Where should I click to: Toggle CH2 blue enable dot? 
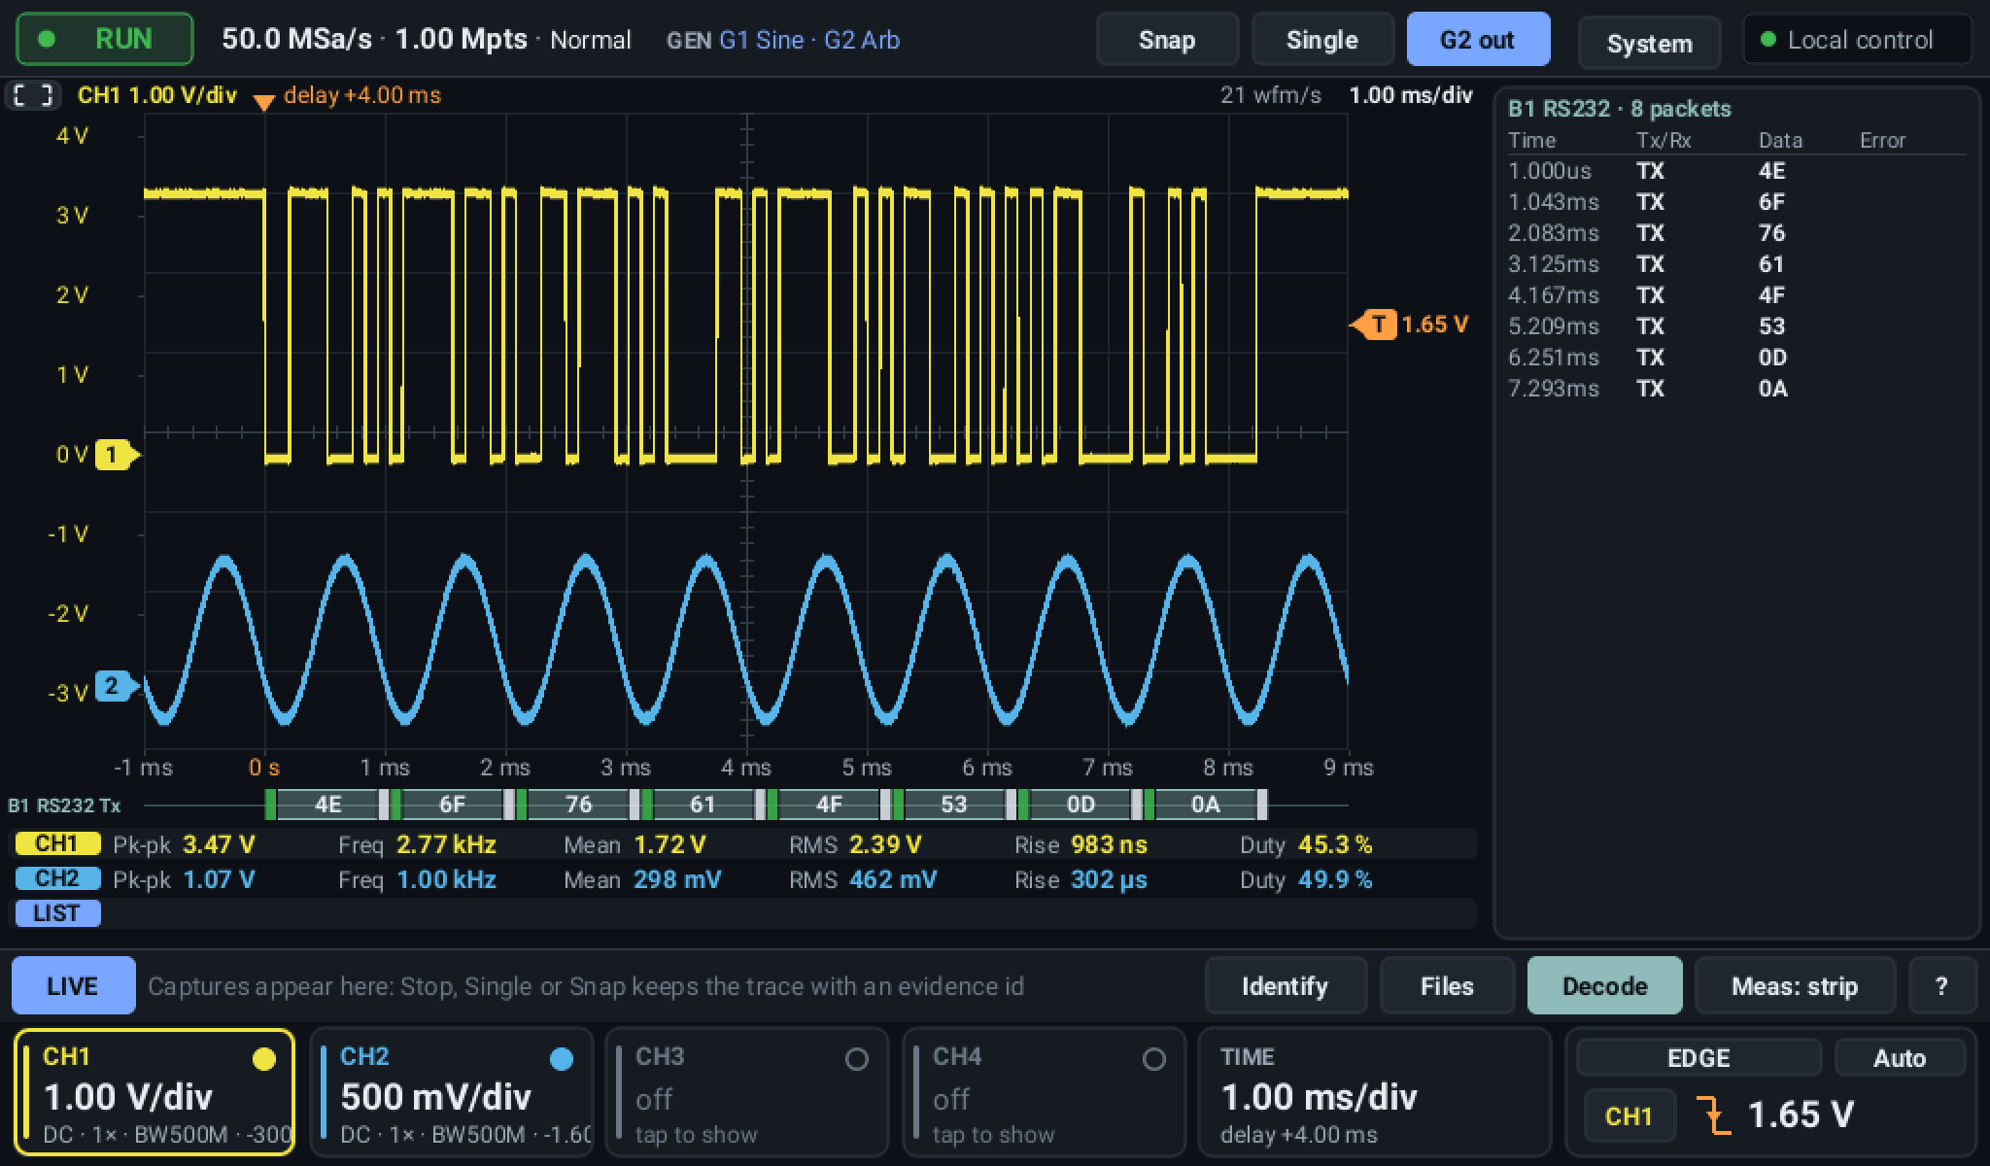(561, 1059)
